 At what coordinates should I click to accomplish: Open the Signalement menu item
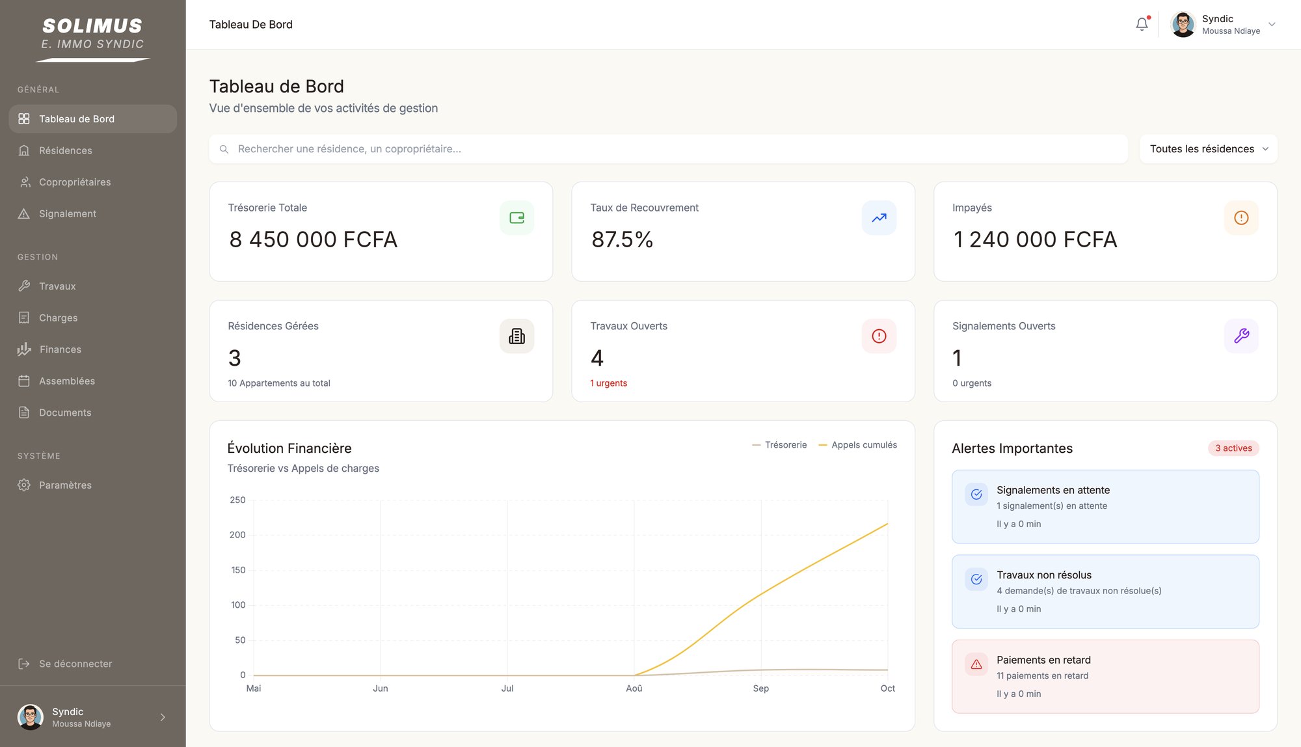pos(92,213)
